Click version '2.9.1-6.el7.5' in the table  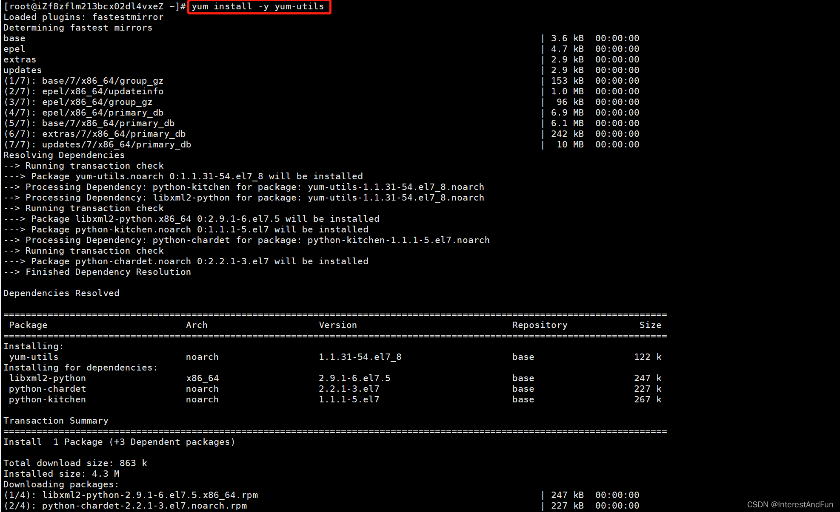tap(354, 378)
